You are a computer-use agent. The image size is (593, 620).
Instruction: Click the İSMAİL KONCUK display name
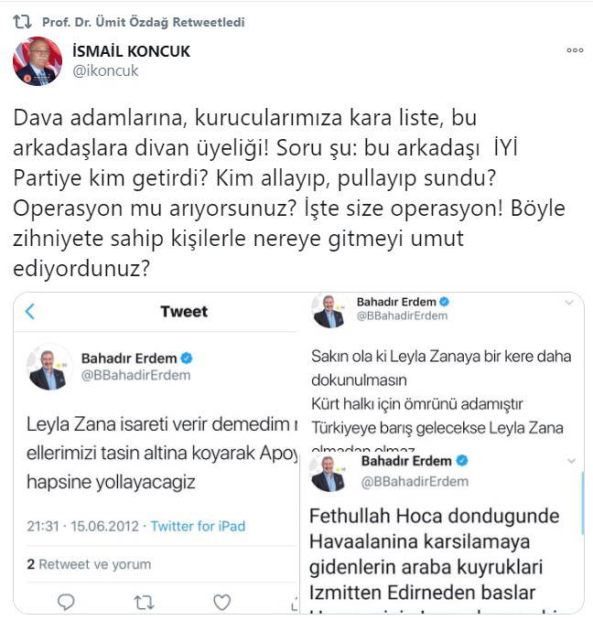coord(131,51)
